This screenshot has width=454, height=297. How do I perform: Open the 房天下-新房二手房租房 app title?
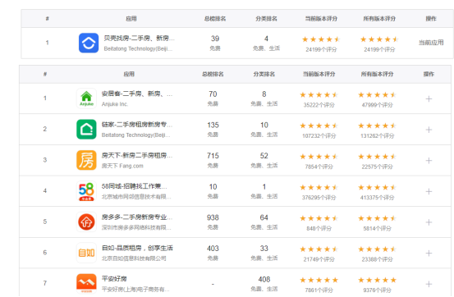[x=136, y=155]
